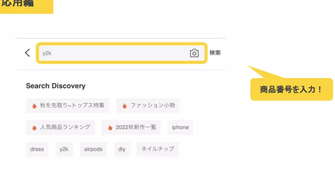The width and height of the screenshot is (335, 188).
Task: Click the Search Discovery heading
Action: click(56, 86)
